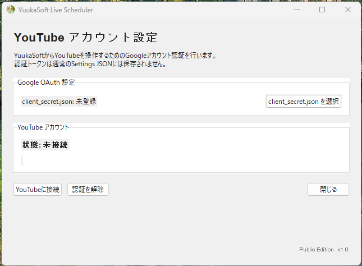Maximize the YuukaSoft Live Scheduler window
362x266 pixels.
pyautogui.click(x=322, y=10)
